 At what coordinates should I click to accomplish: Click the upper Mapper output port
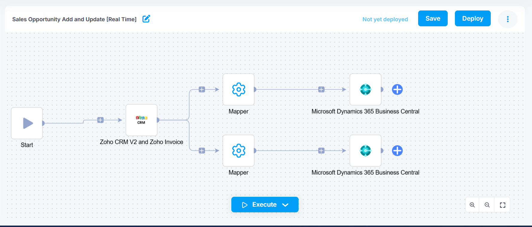255,89
